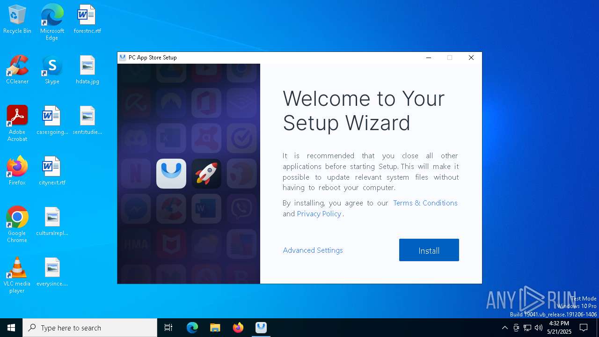Select the citynext.rtf desktop file

pyautogui.click(x=52, y=171)
